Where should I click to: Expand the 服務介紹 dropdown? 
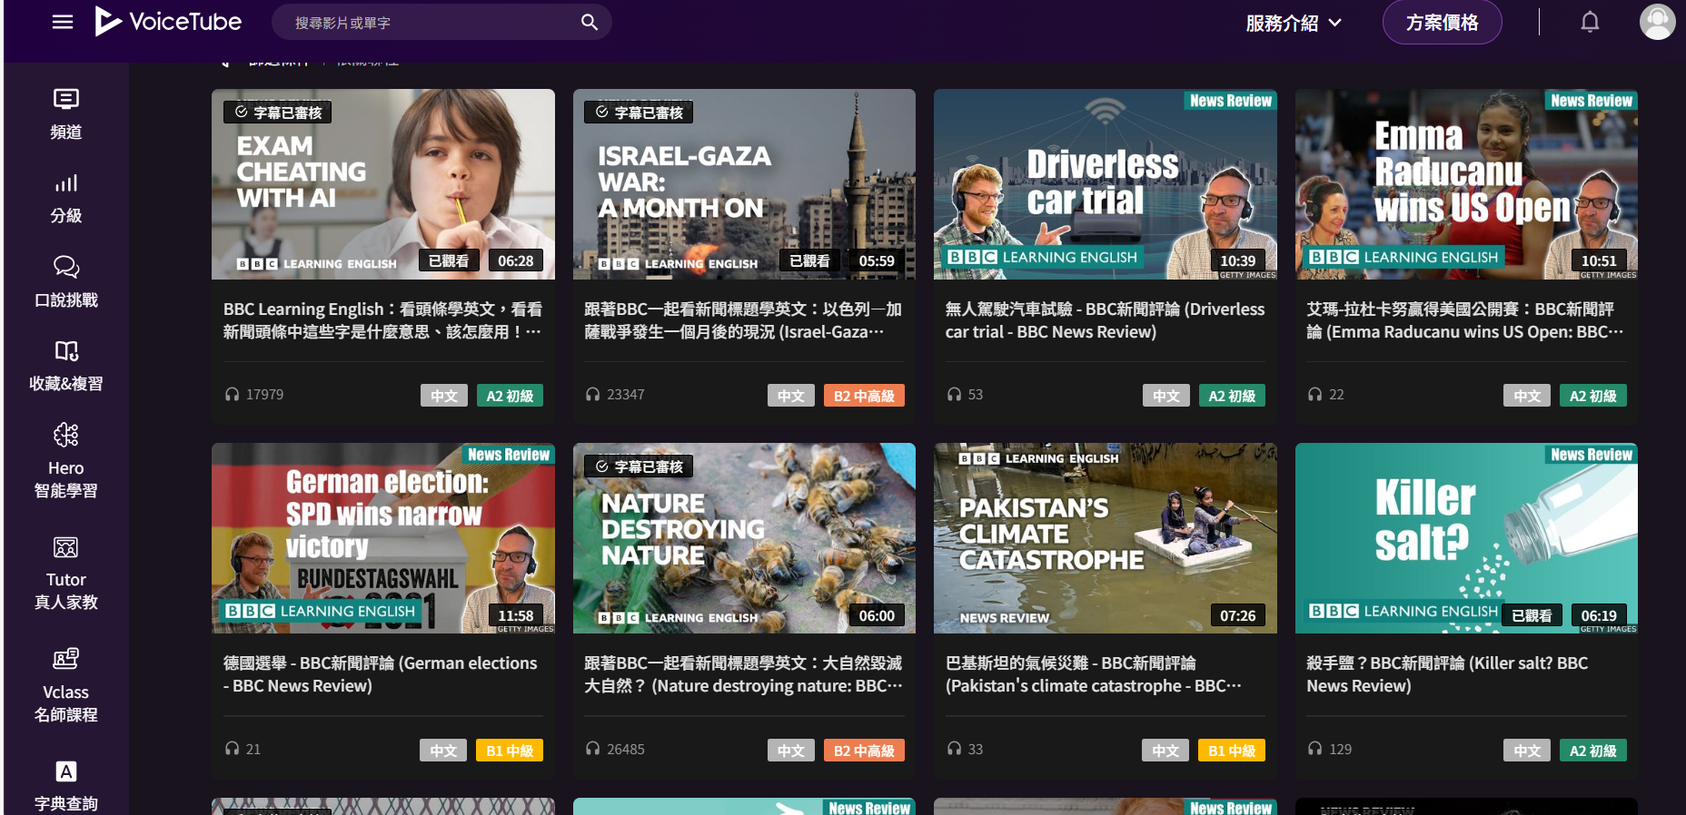[x=1293, y=23]
